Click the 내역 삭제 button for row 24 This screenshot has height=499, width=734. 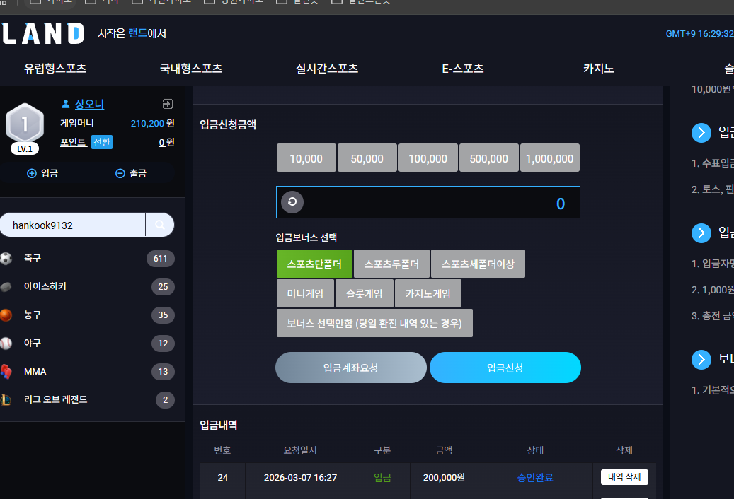pyautogui.click(x=624, y=477)
